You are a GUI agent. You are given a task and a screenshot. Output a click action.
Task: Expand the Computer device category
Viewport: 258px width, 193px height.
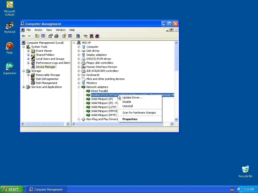click(79, 47)
